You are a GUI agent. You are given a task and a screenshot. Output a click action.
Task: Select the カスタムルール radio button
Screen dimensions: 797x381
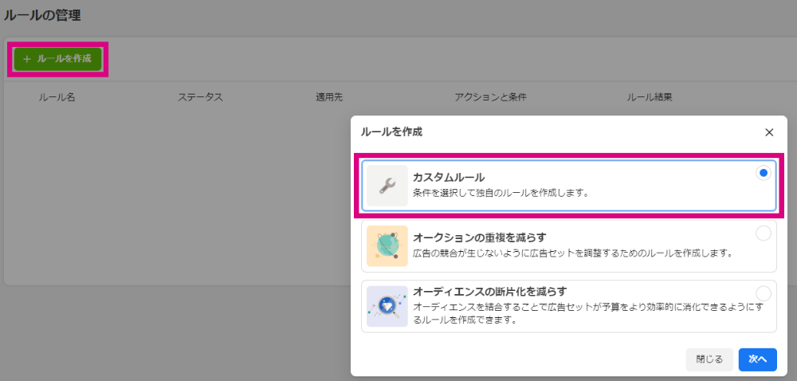763,173
